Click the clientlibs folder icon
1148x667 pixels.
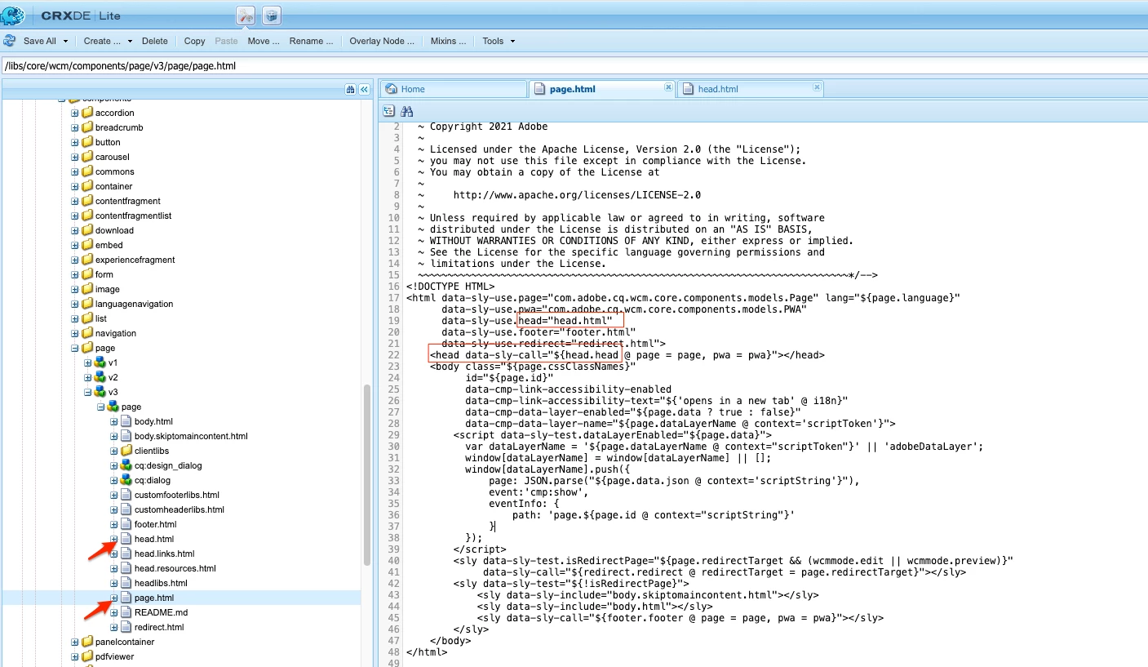[x=126, y=451]
